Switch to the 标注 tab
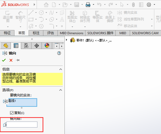Screen dimensions: 161x134 coord(36,33)
